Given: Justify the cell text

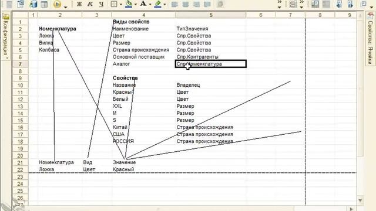Looking at the screenshot, I should coord(207,4).
